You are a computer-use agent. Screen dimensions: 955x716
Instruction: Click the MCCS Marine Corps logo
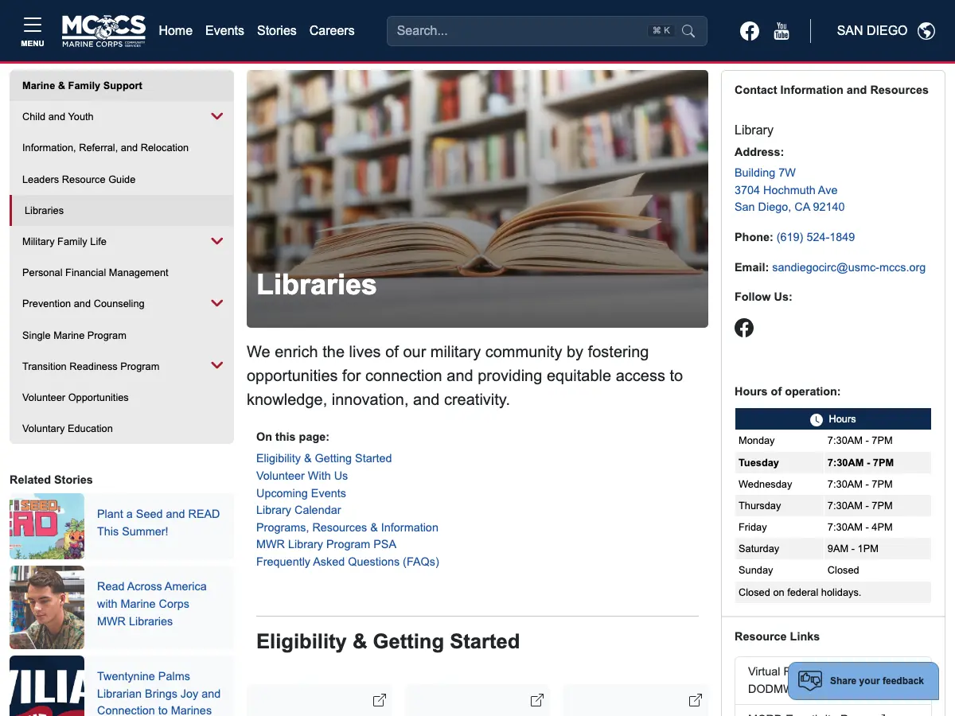pos(104,31)
